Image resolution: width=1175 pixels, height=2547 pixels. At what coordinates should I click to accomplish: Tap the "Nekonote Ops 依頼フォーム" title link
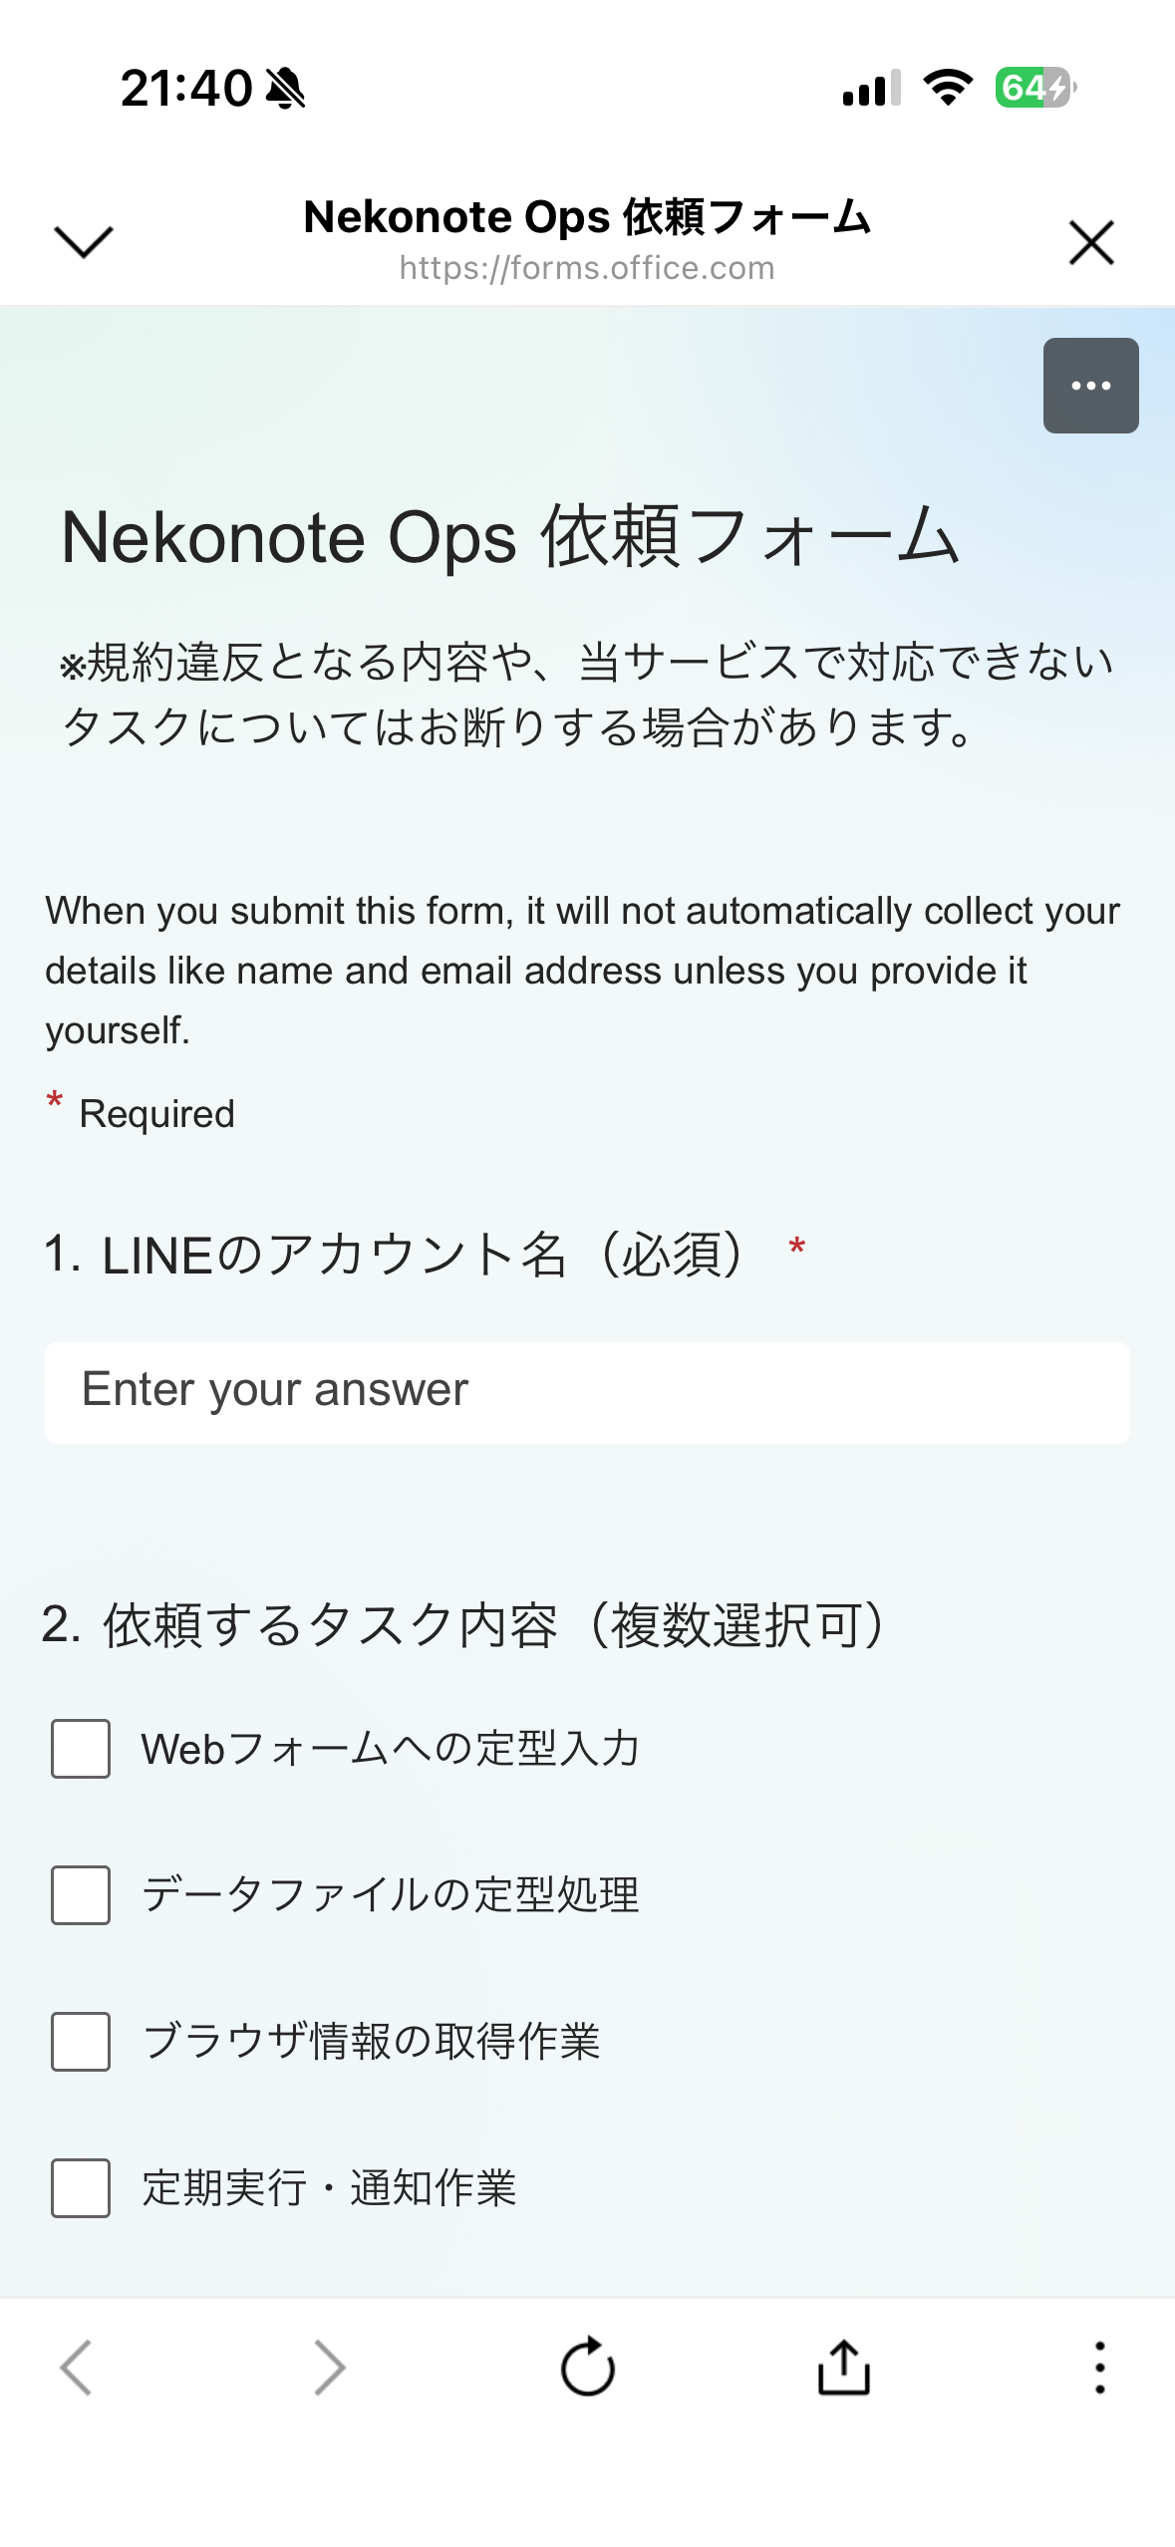click(586, 216)
